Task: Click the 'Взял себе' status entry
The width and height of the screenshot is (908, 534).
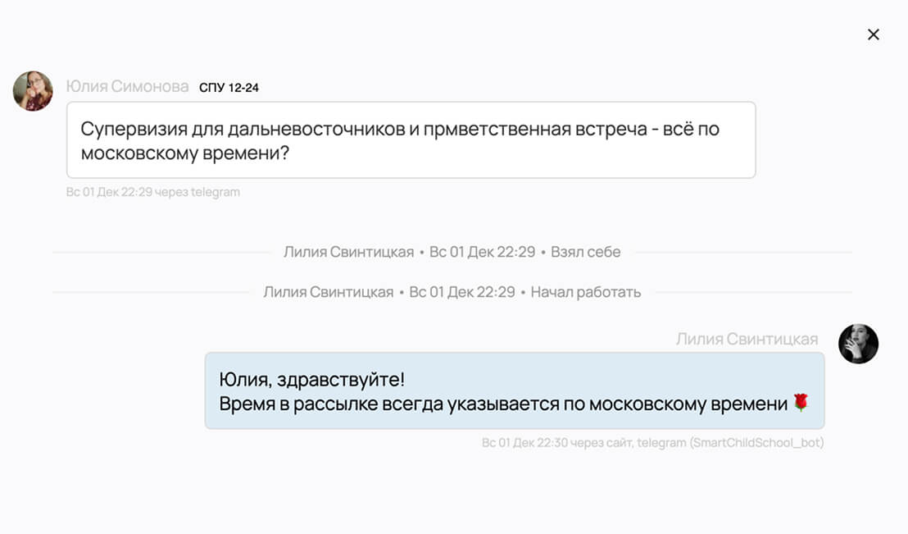Action: (x=585, y=252)
